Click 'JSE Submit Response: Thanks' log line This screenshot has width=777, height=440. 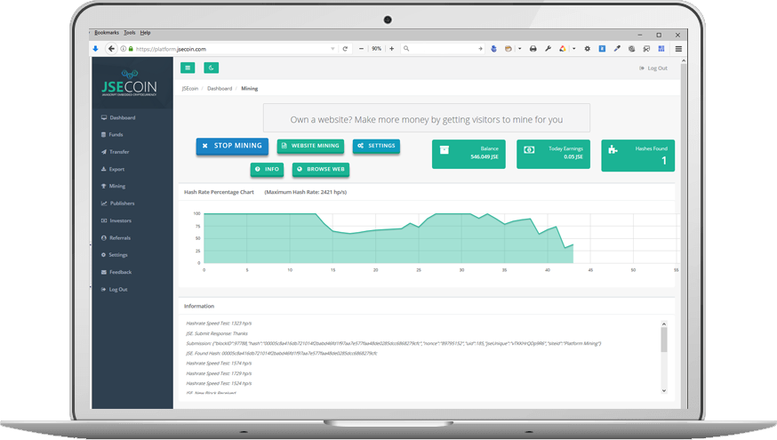point(217,333)
